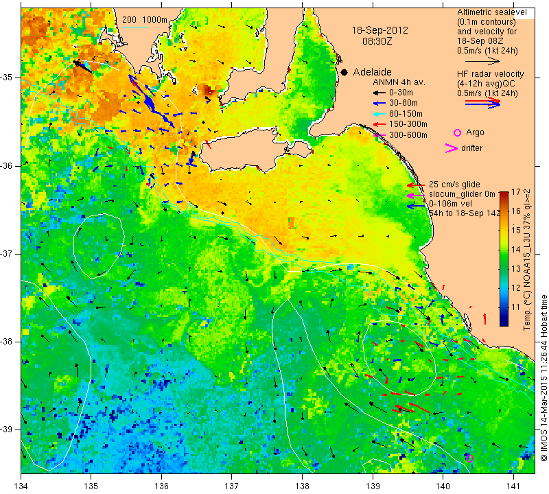This screenshot has height=494, width=549.
Task: Click the 0-30m depth label
Action: coord(401,93)
